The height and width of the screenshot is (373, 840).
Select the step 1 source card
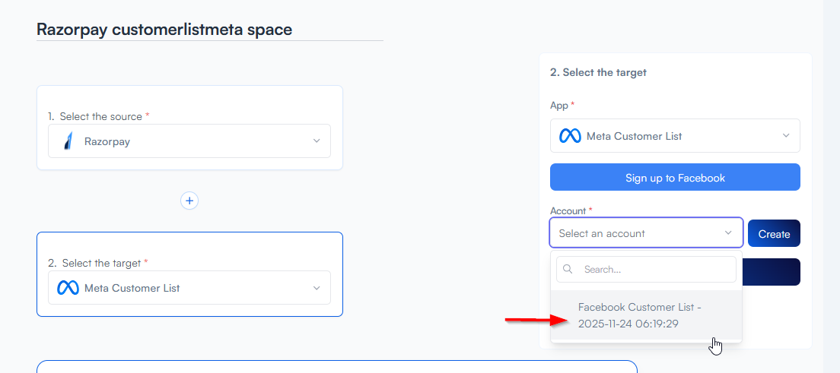[189, 100]
